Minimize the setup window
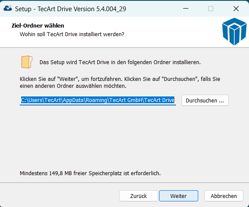Viewport: 249px width, 207px height. (186, 9)
